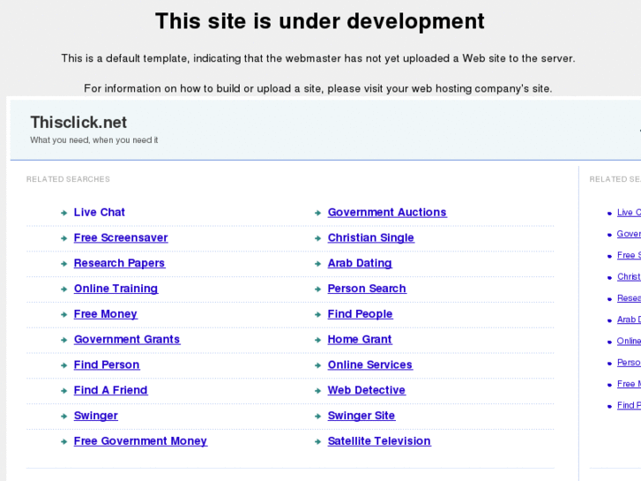Image resolution: width=641 pixels, height=481 pixels.
Task: Click arrow icon beside Web Detective
Action: [x=317, y=390]
